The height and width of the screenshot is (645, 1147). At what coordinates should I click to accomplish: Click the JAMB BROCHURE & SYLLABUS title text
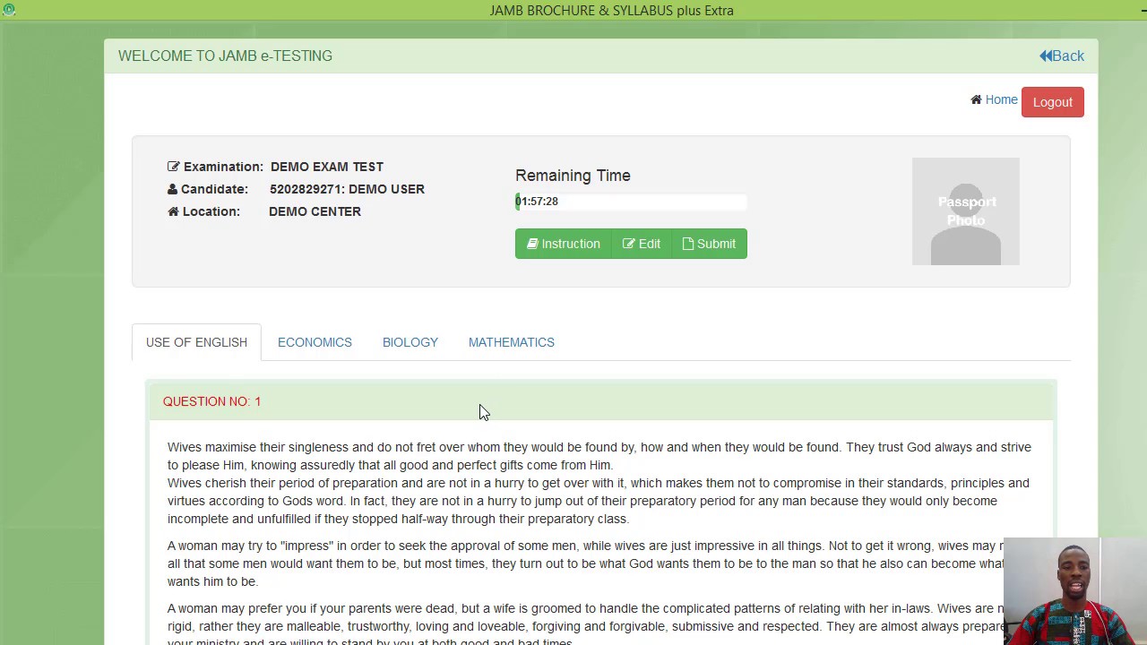point(612,11)
